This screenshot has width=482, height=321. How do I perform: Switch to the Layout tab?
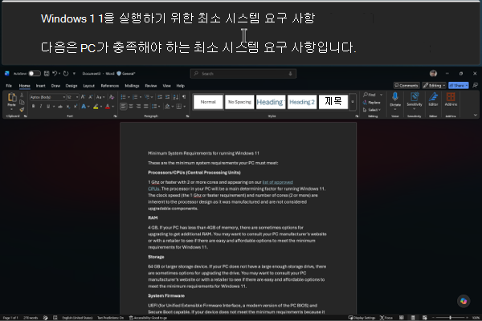point(89,86)
